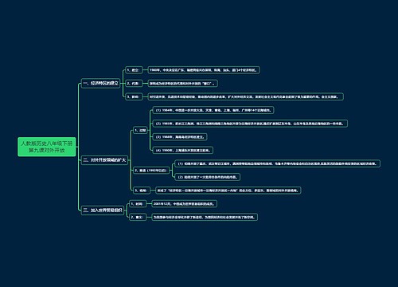Viewport: 398px width, 287px height.
Task: Click the 1、建立 sub-node
Action: tap(134, 70)
